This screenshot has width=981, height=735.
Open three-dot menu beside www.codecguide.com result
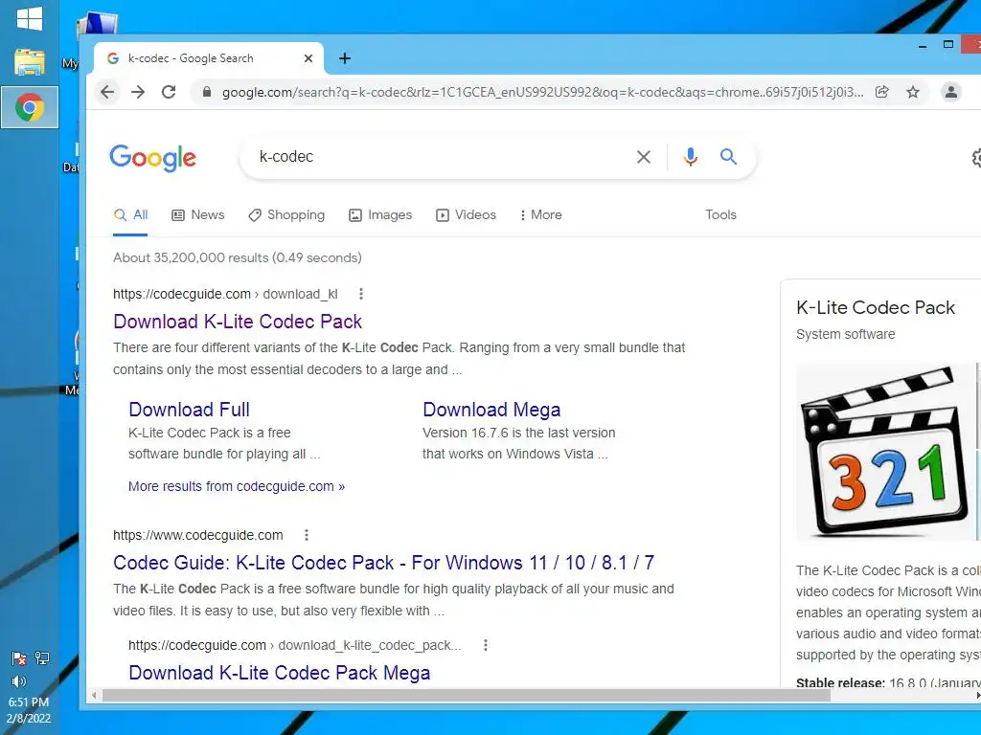pyautogui.click(x=306, y=535)
